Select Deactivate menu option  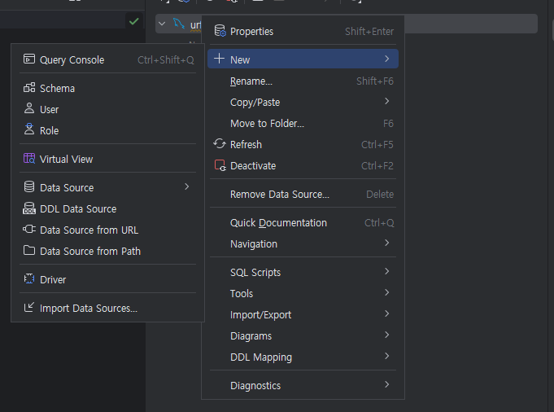click(x=253, y=165)
